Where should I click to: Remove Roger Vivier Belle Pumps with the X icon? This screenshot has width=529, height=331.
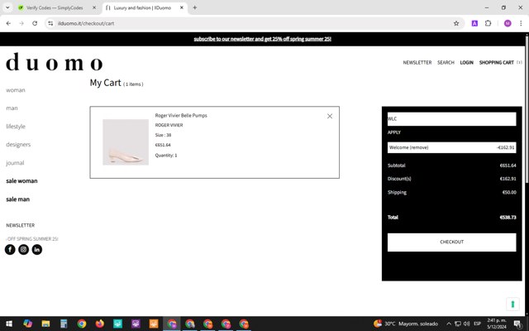tap(330, 116)
